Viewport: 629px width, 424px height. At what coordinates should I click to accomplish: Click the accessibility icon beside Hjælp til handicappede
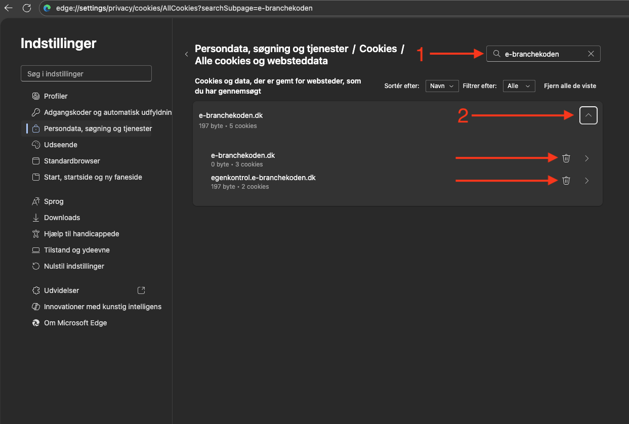point(35,234)
